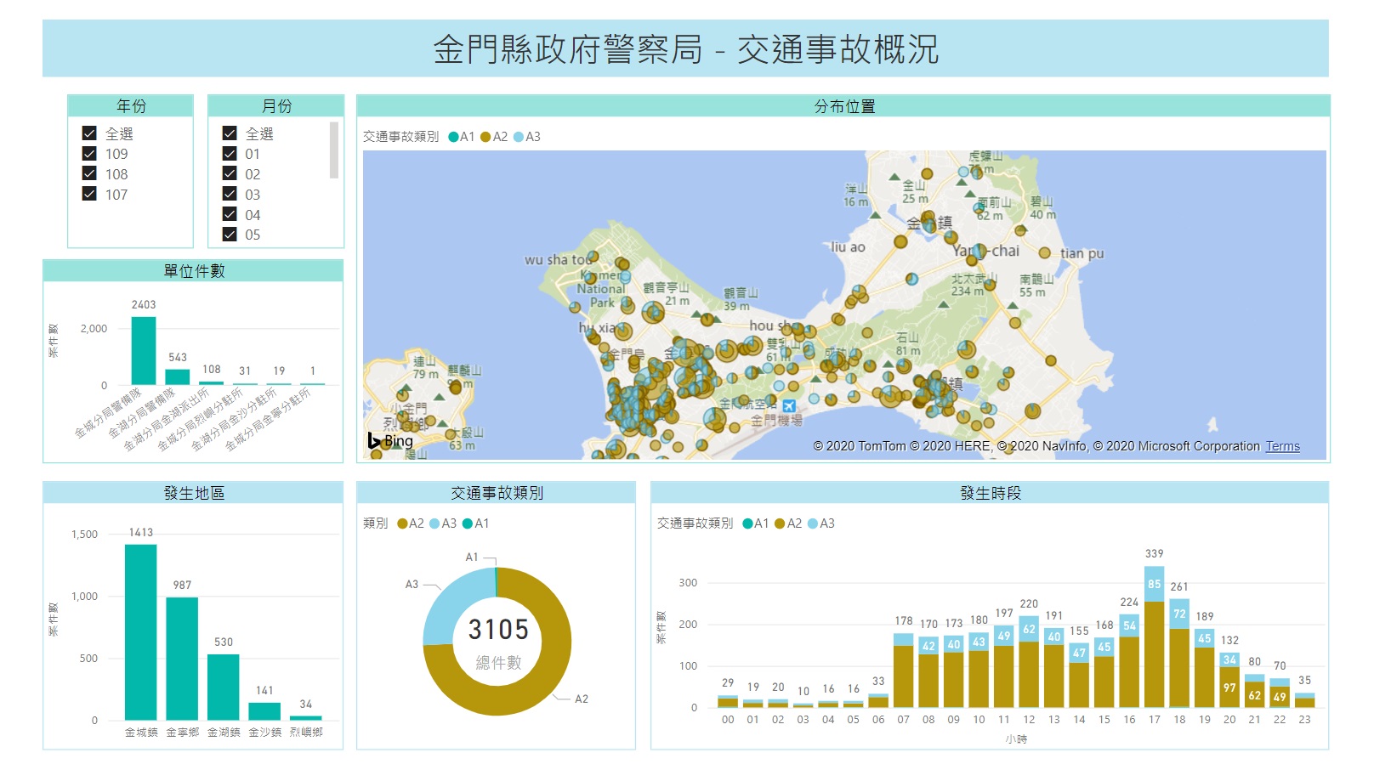This screenshot has width=1374, height=764.
Task: Uncheck year 109 in 年份 slicer
Action: tap(89, 154)
